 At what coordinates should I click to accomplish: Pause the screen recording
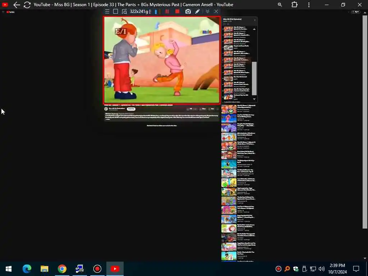coord(167,11)
